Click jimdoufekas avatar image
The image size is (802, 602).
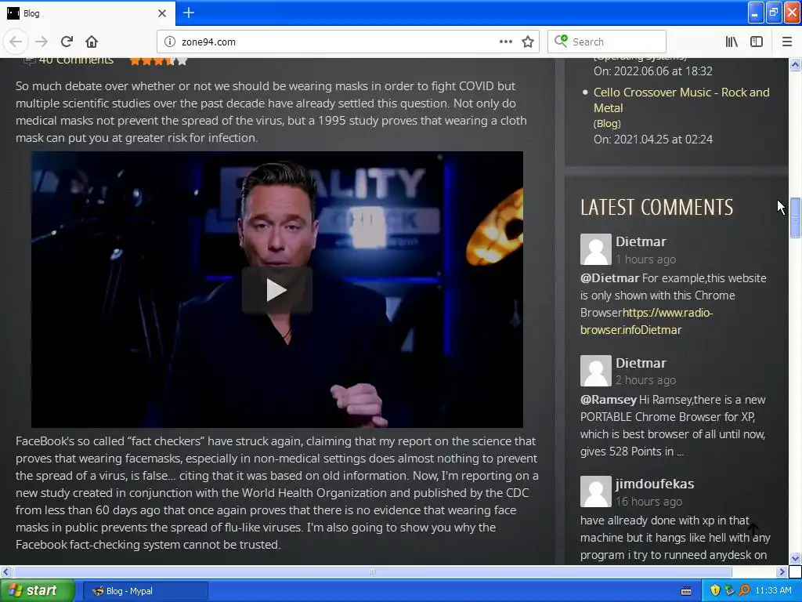(595, 491)
